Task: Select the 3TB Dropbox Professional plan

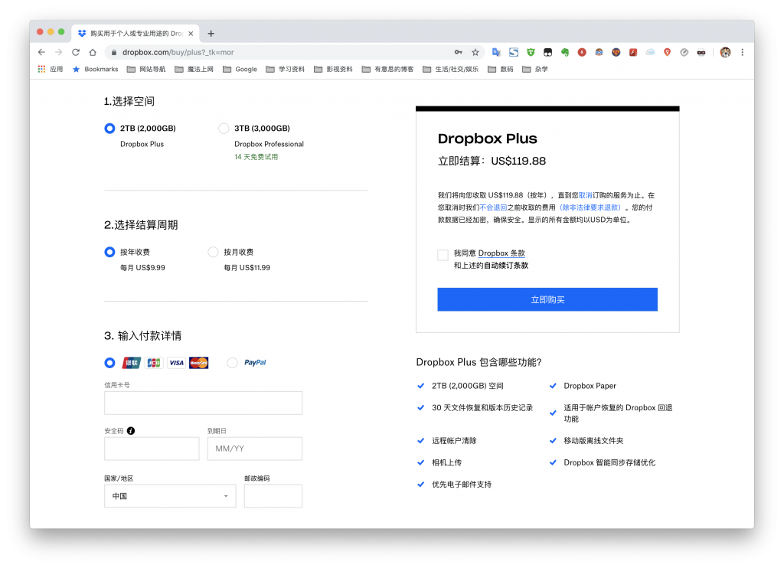Action: (224, 129)
